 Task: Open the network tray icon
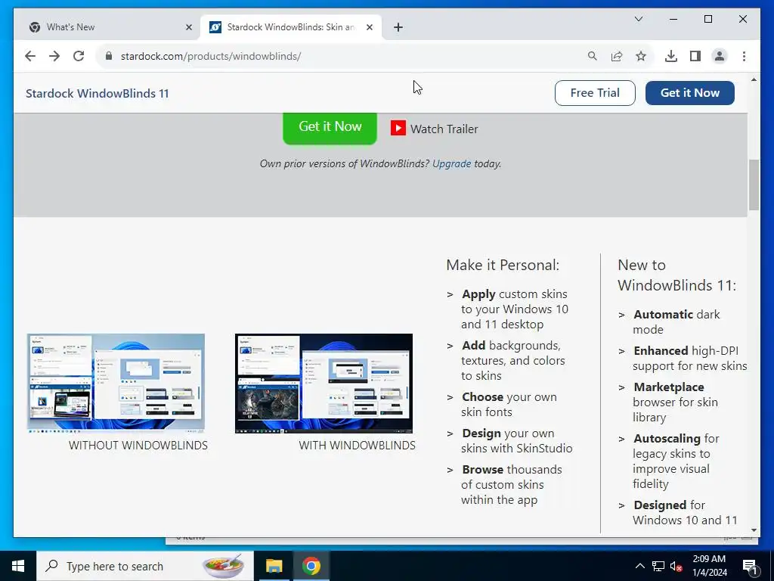tap(658, 566)
